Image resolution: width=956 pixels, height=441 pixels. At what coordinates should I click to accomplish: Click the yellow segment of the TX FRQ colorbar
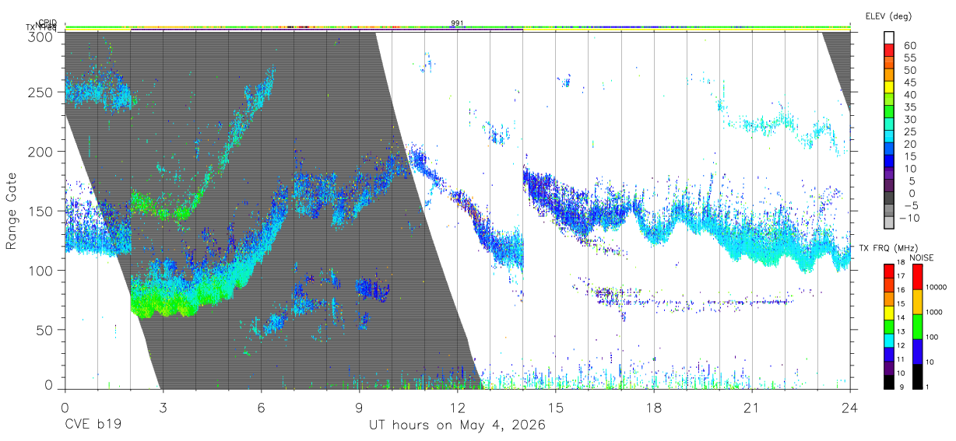pyautogui.click(x=889, y=311)
